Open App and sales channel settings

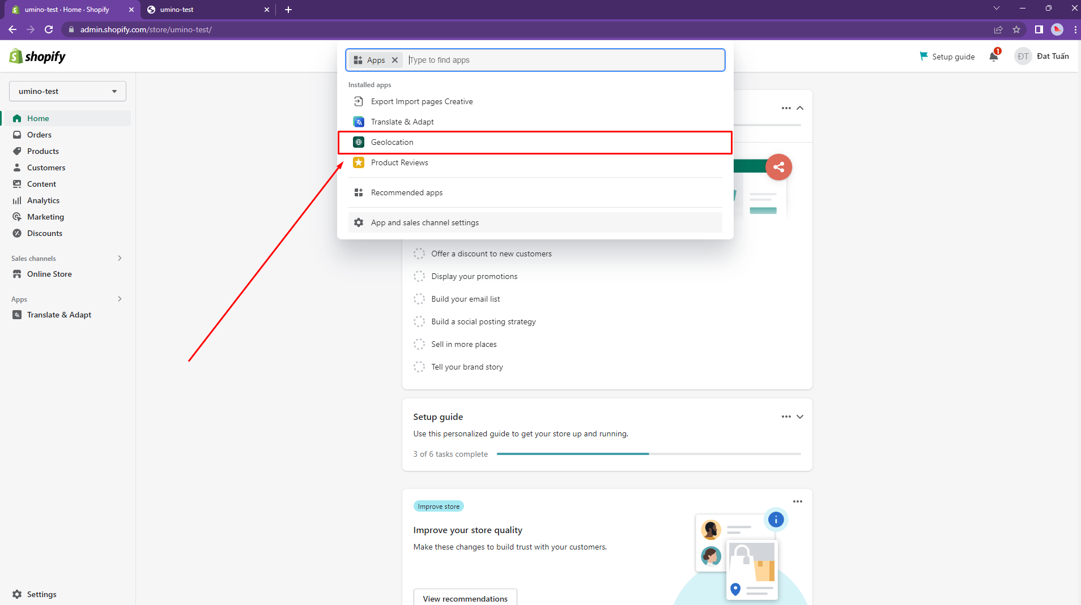click(x=535, y=222)
